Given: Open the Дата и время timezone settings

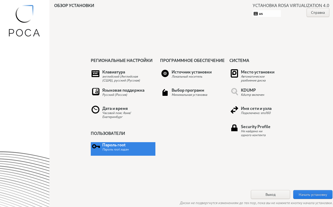Looking at the screenshot, I should pyautogui.click(x=115, y=109).
